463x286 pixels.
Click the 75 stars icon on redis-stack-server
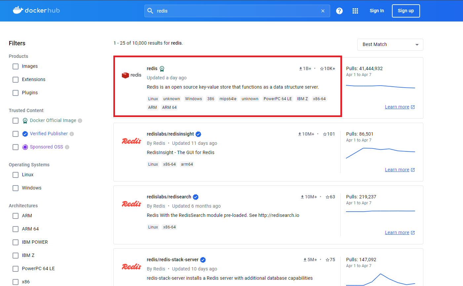328,260
